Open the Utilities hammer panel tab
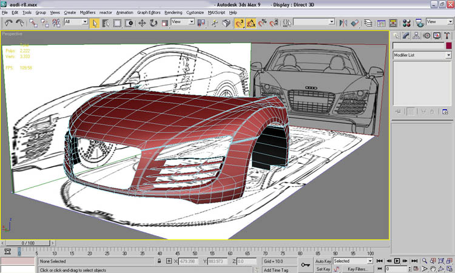Viewport: 455px width, 273px height. click(x=448, y=36)
